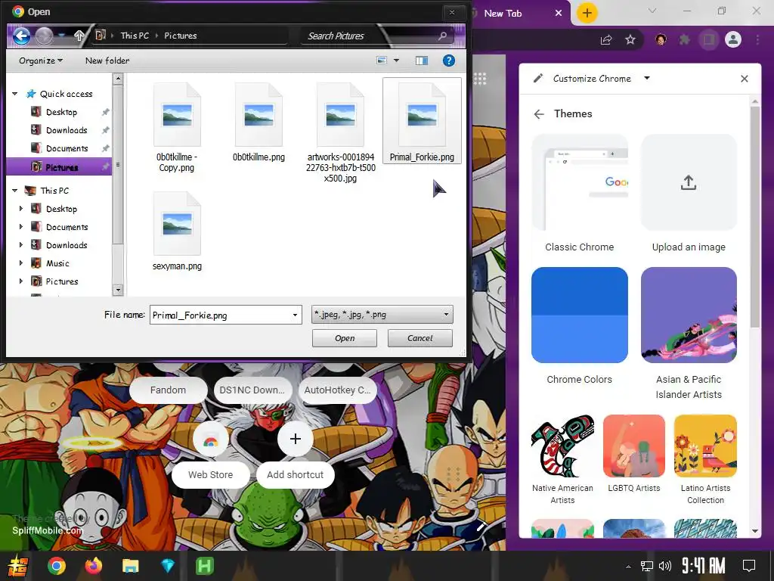Open the Chrome profile avatar icon
Screen dimensions: 774x581
(733, 39)
